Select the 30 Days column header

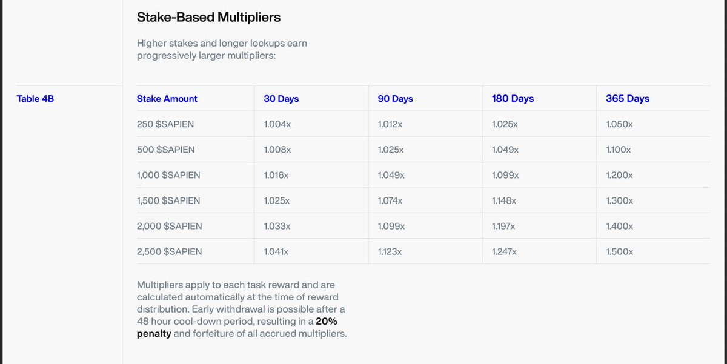tap(281, 98)
